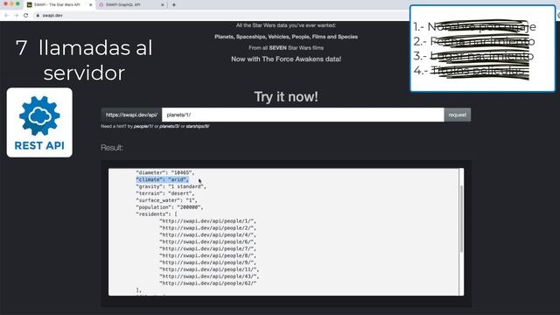Reload the swapi.dev page
Viewport: 560px width, 315px height.
25,16
